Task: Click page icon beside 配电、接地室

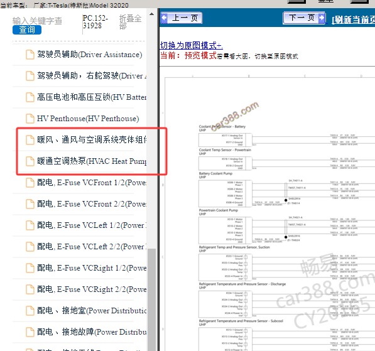Action: click(x=30, y=311)
